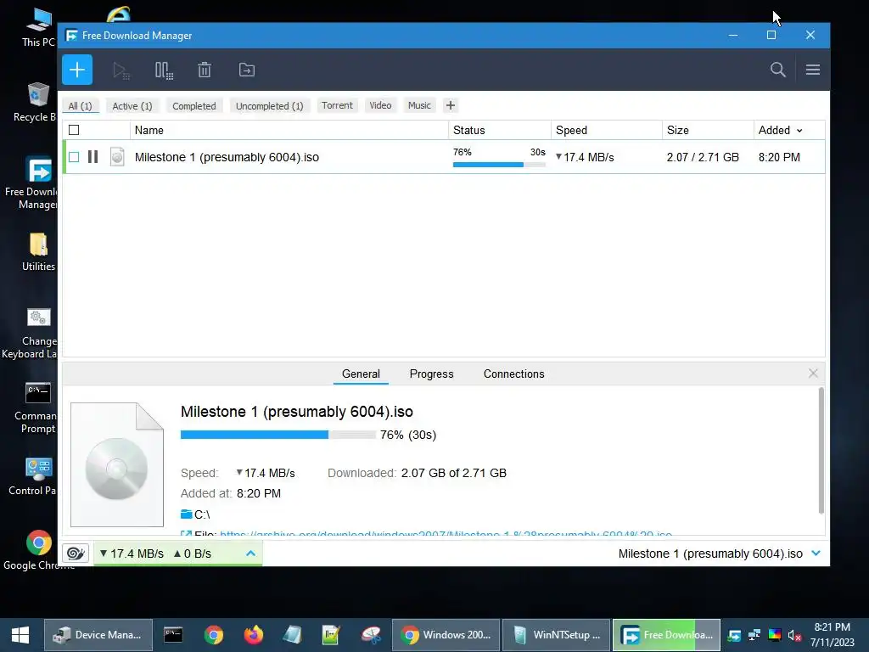Filter by Completed downloads
The height and width of the screenshot is (652, 869).
pos(194,105)
